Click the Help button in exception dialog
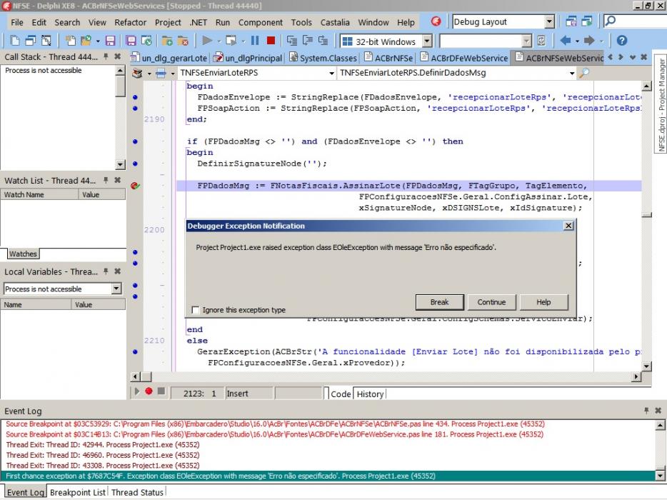 [x=543, y=302]
